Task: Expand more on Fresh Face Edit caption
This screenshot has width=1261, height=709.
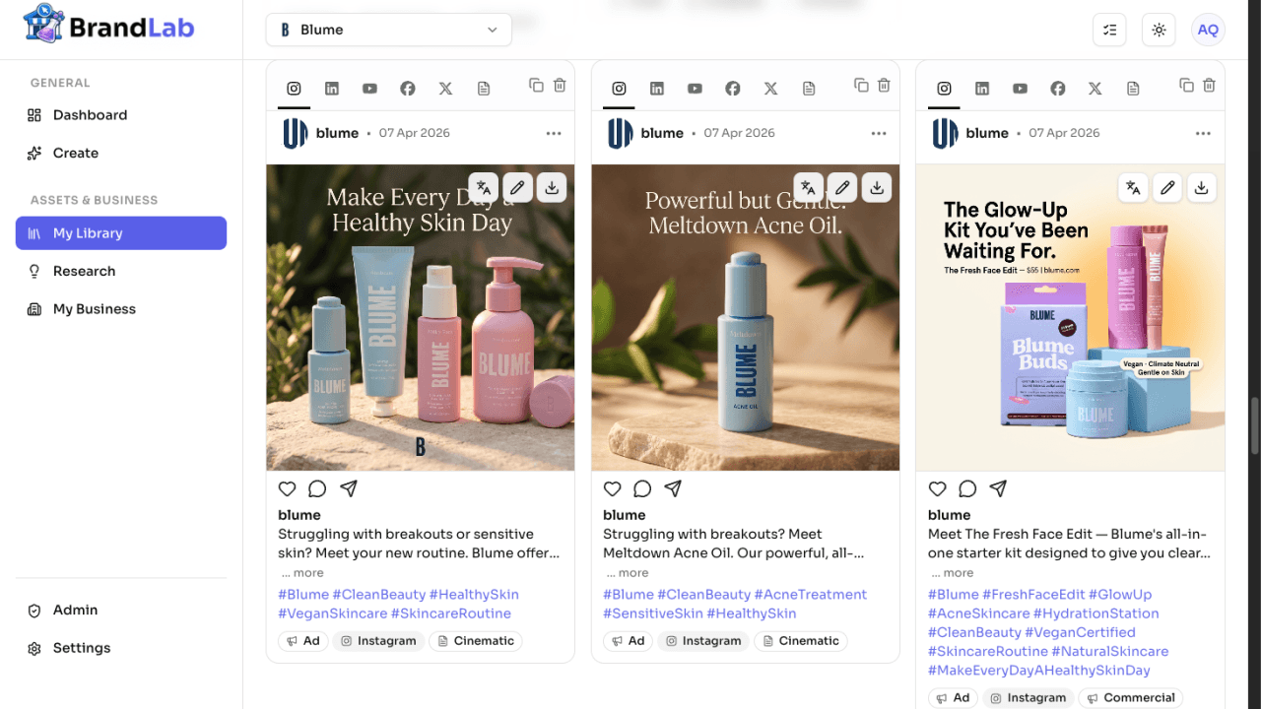Action: tap(953, 573)
